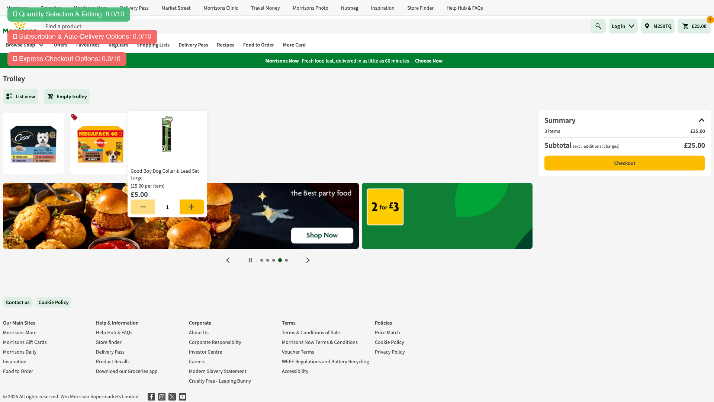Viewport: 714px width, 402px height.
Task: Pause the banner carousel
Action: [250, 260]
